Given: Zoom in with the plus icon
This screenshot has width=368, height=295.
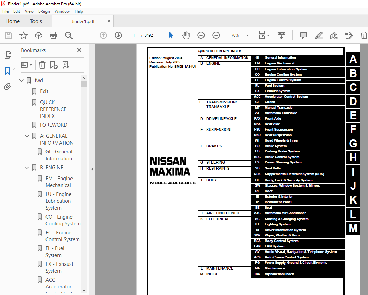Looking at the screenshot, I should click(x=216, y=35).
